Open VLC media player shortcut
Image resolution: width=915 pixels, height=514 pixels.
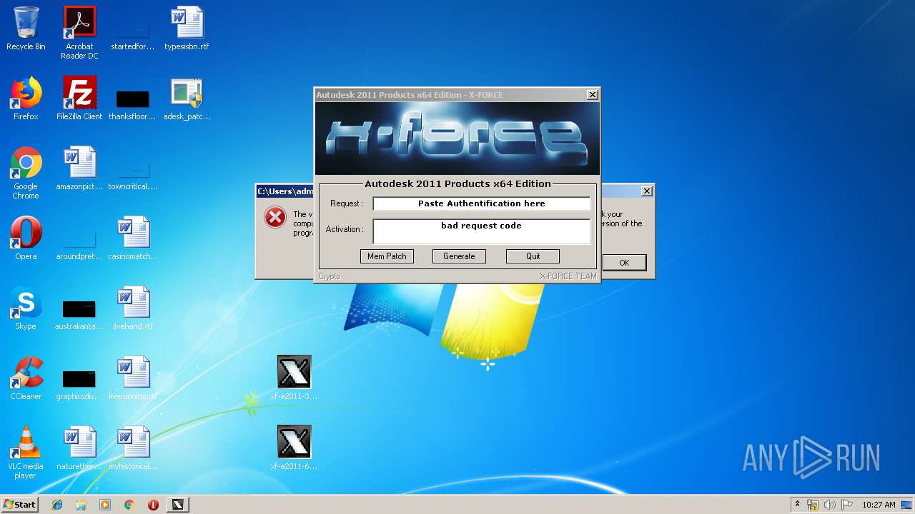(26, 453)
